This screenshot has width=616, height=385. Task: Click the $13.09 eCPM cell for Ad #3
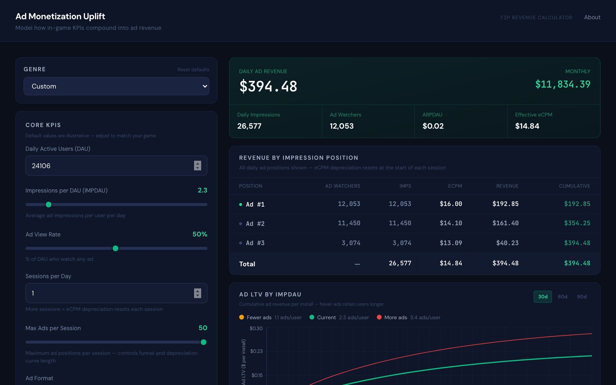point(451,243)
